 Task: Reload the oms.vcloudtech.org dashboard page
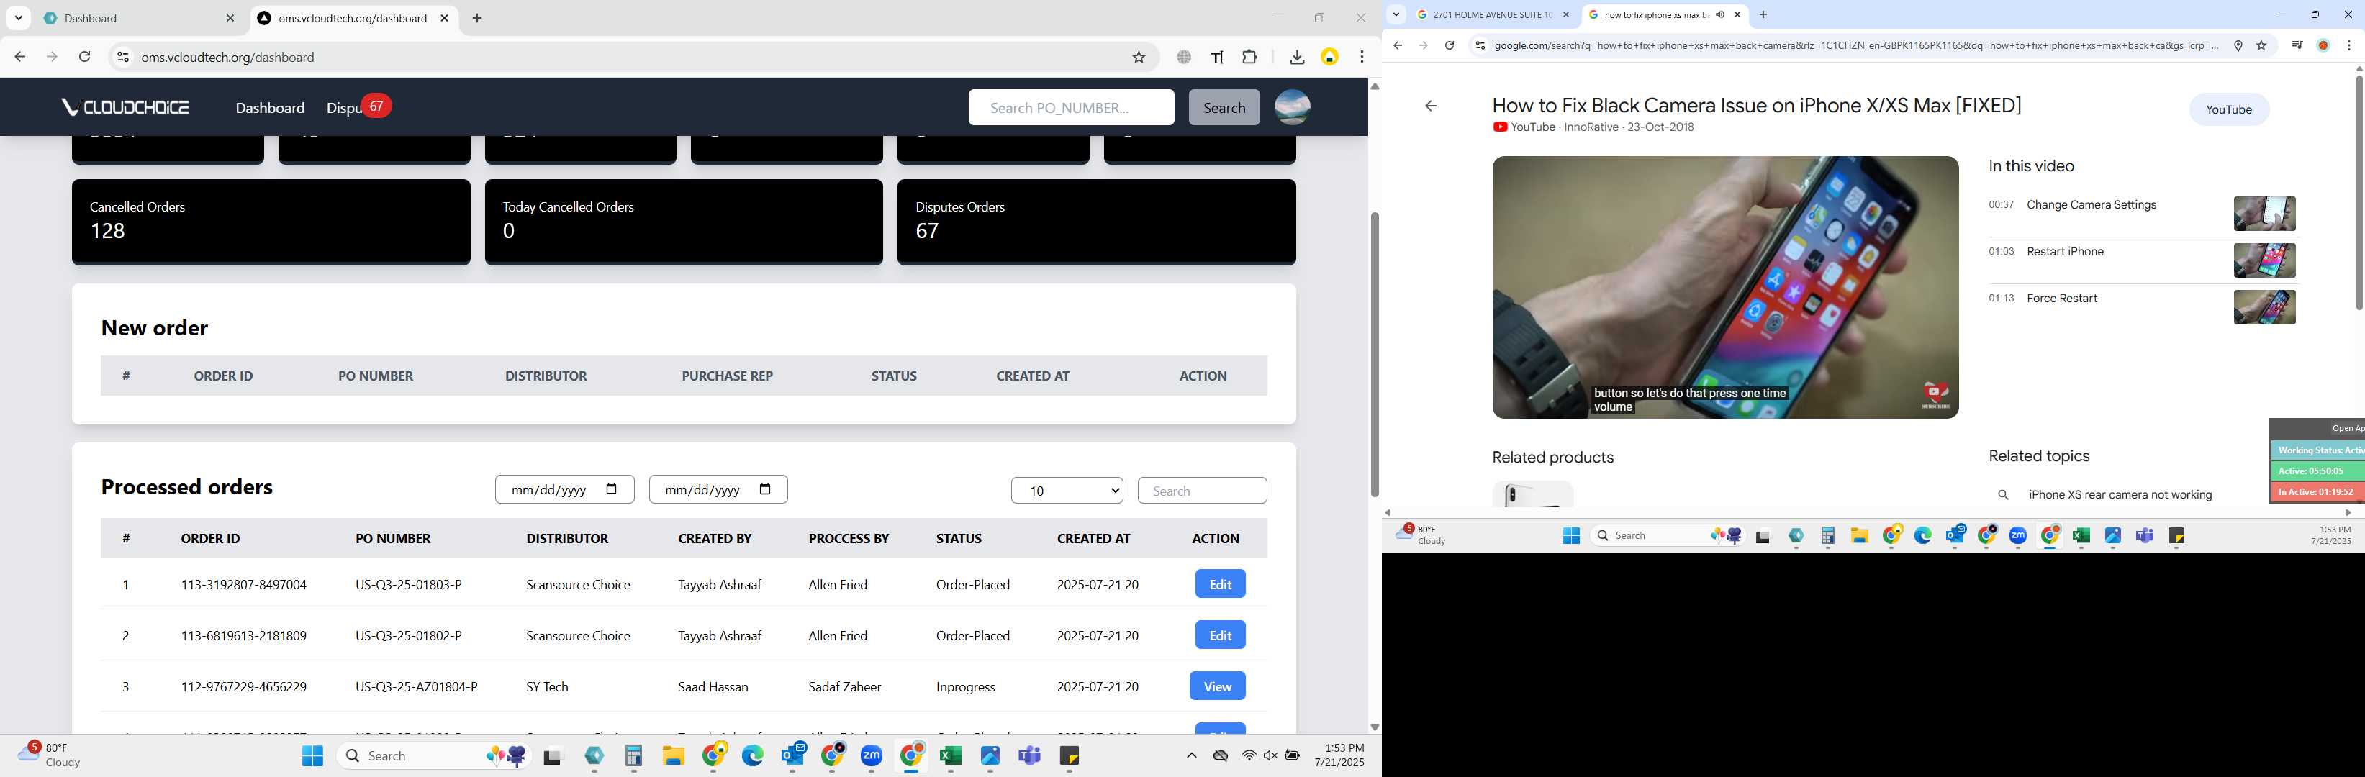[x=84, y=57]
